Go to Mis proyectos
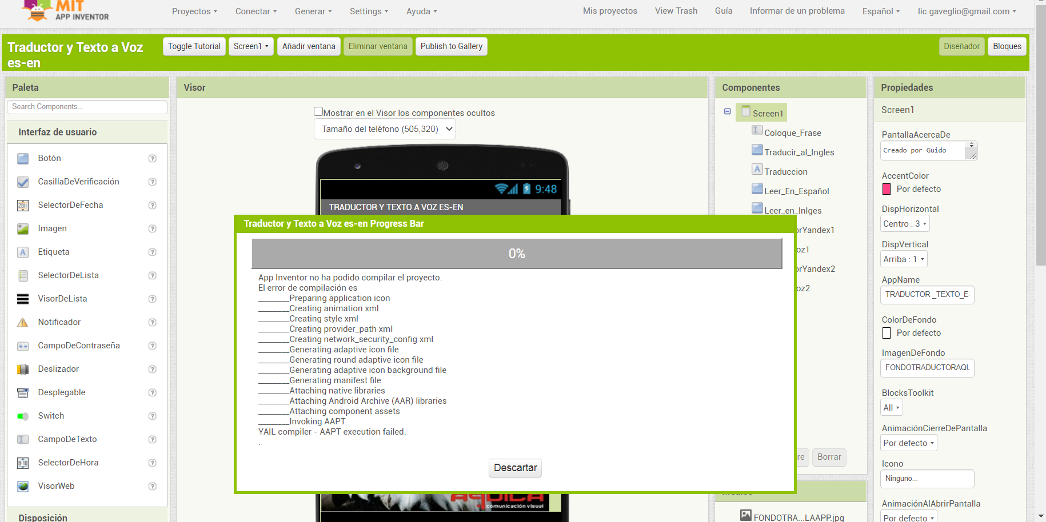 [610, 11]
